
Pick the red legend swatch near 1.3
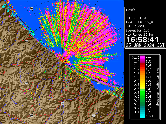(x=143, y=65)
